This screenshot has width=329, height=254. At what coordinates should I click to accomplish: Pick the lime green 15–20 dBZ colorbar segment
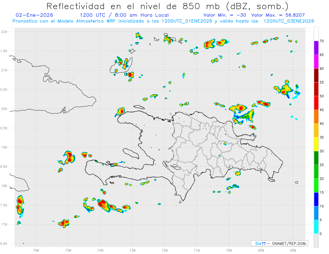[316, 185]
